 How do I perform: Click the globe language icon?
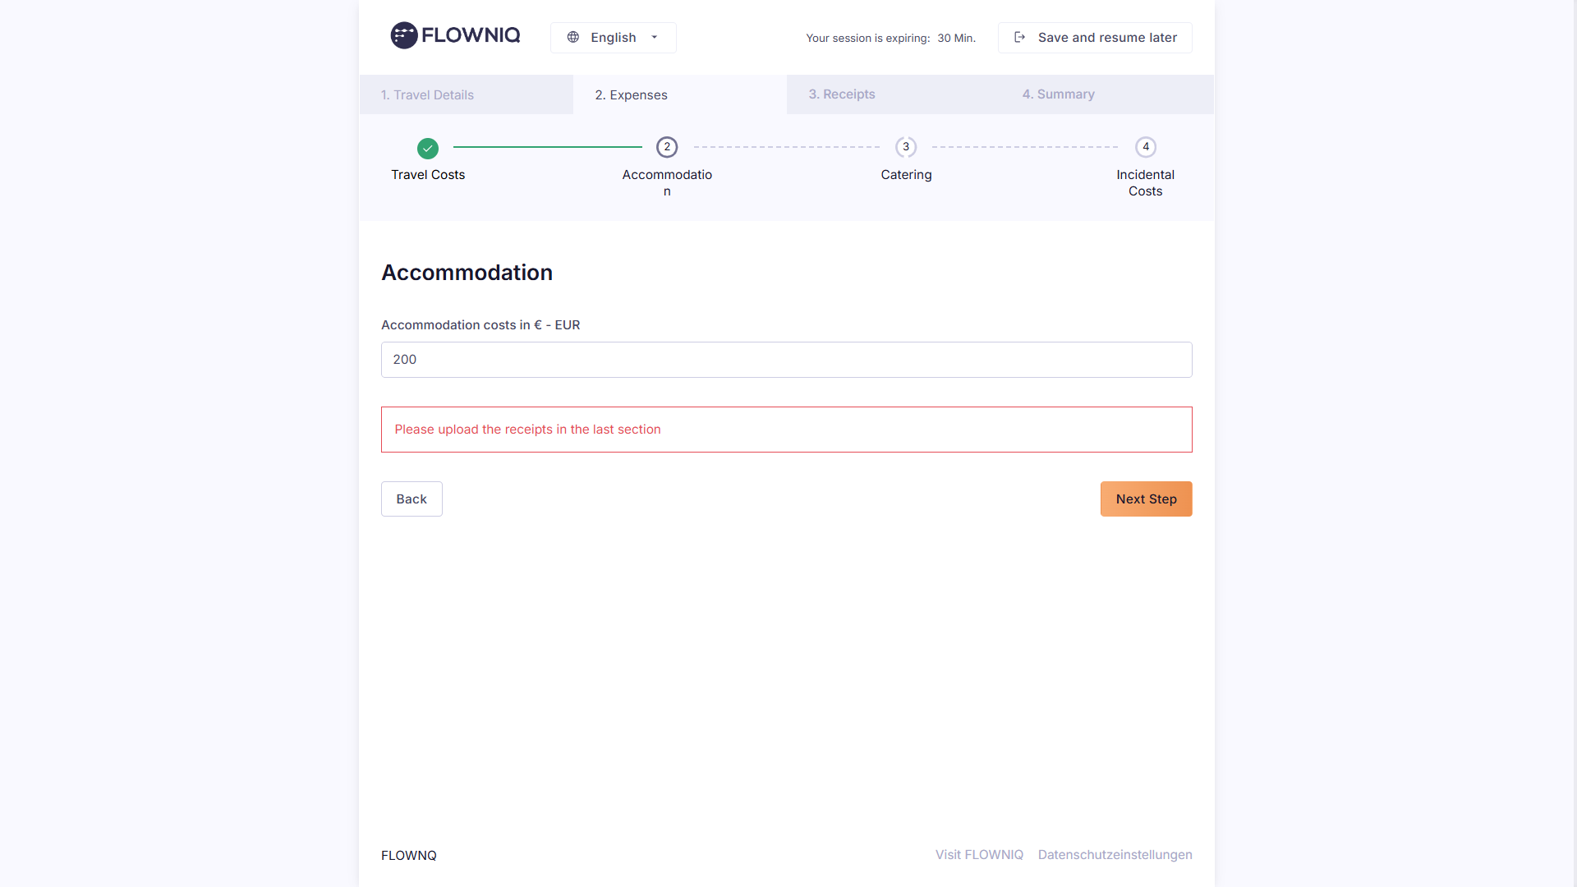[x=573, y=37]
